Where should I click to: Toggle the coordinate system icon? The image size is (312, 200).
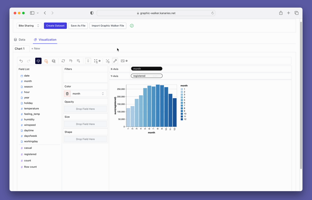coord(108,61)
